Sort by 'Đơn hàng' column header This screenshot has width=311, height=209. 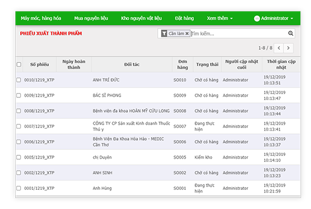(182, 65)
